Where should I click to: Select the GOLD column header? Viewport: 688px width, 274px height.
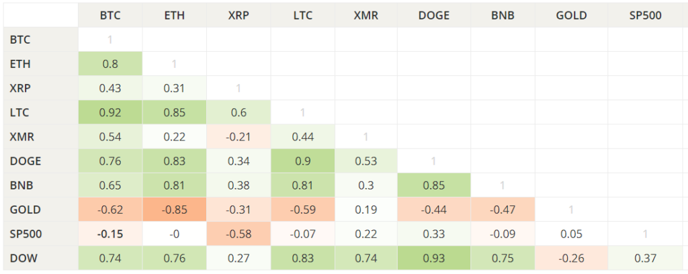[570, 15]
